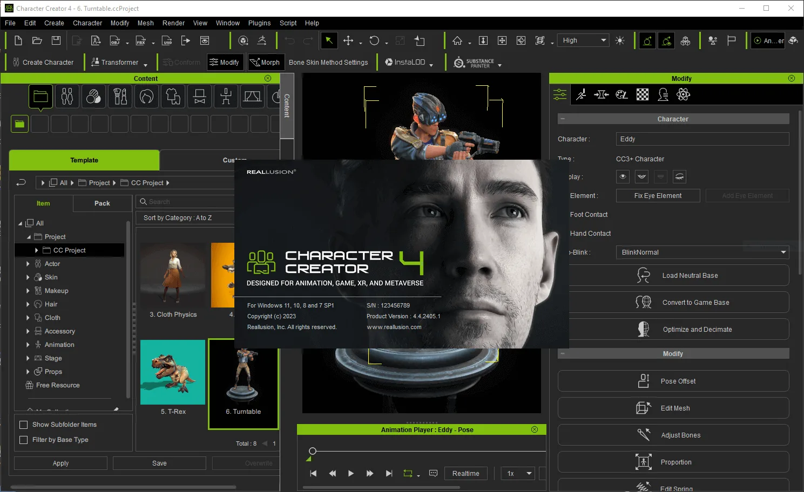Select the checkerboard Texture tab icon in Modify panel
The height and width of the screenshot is (492, 804).
coord(642,95)
